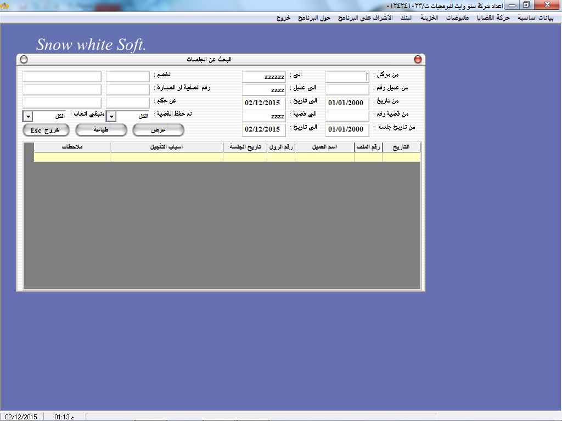Open the الخزينة menu

tap(429, 18)
